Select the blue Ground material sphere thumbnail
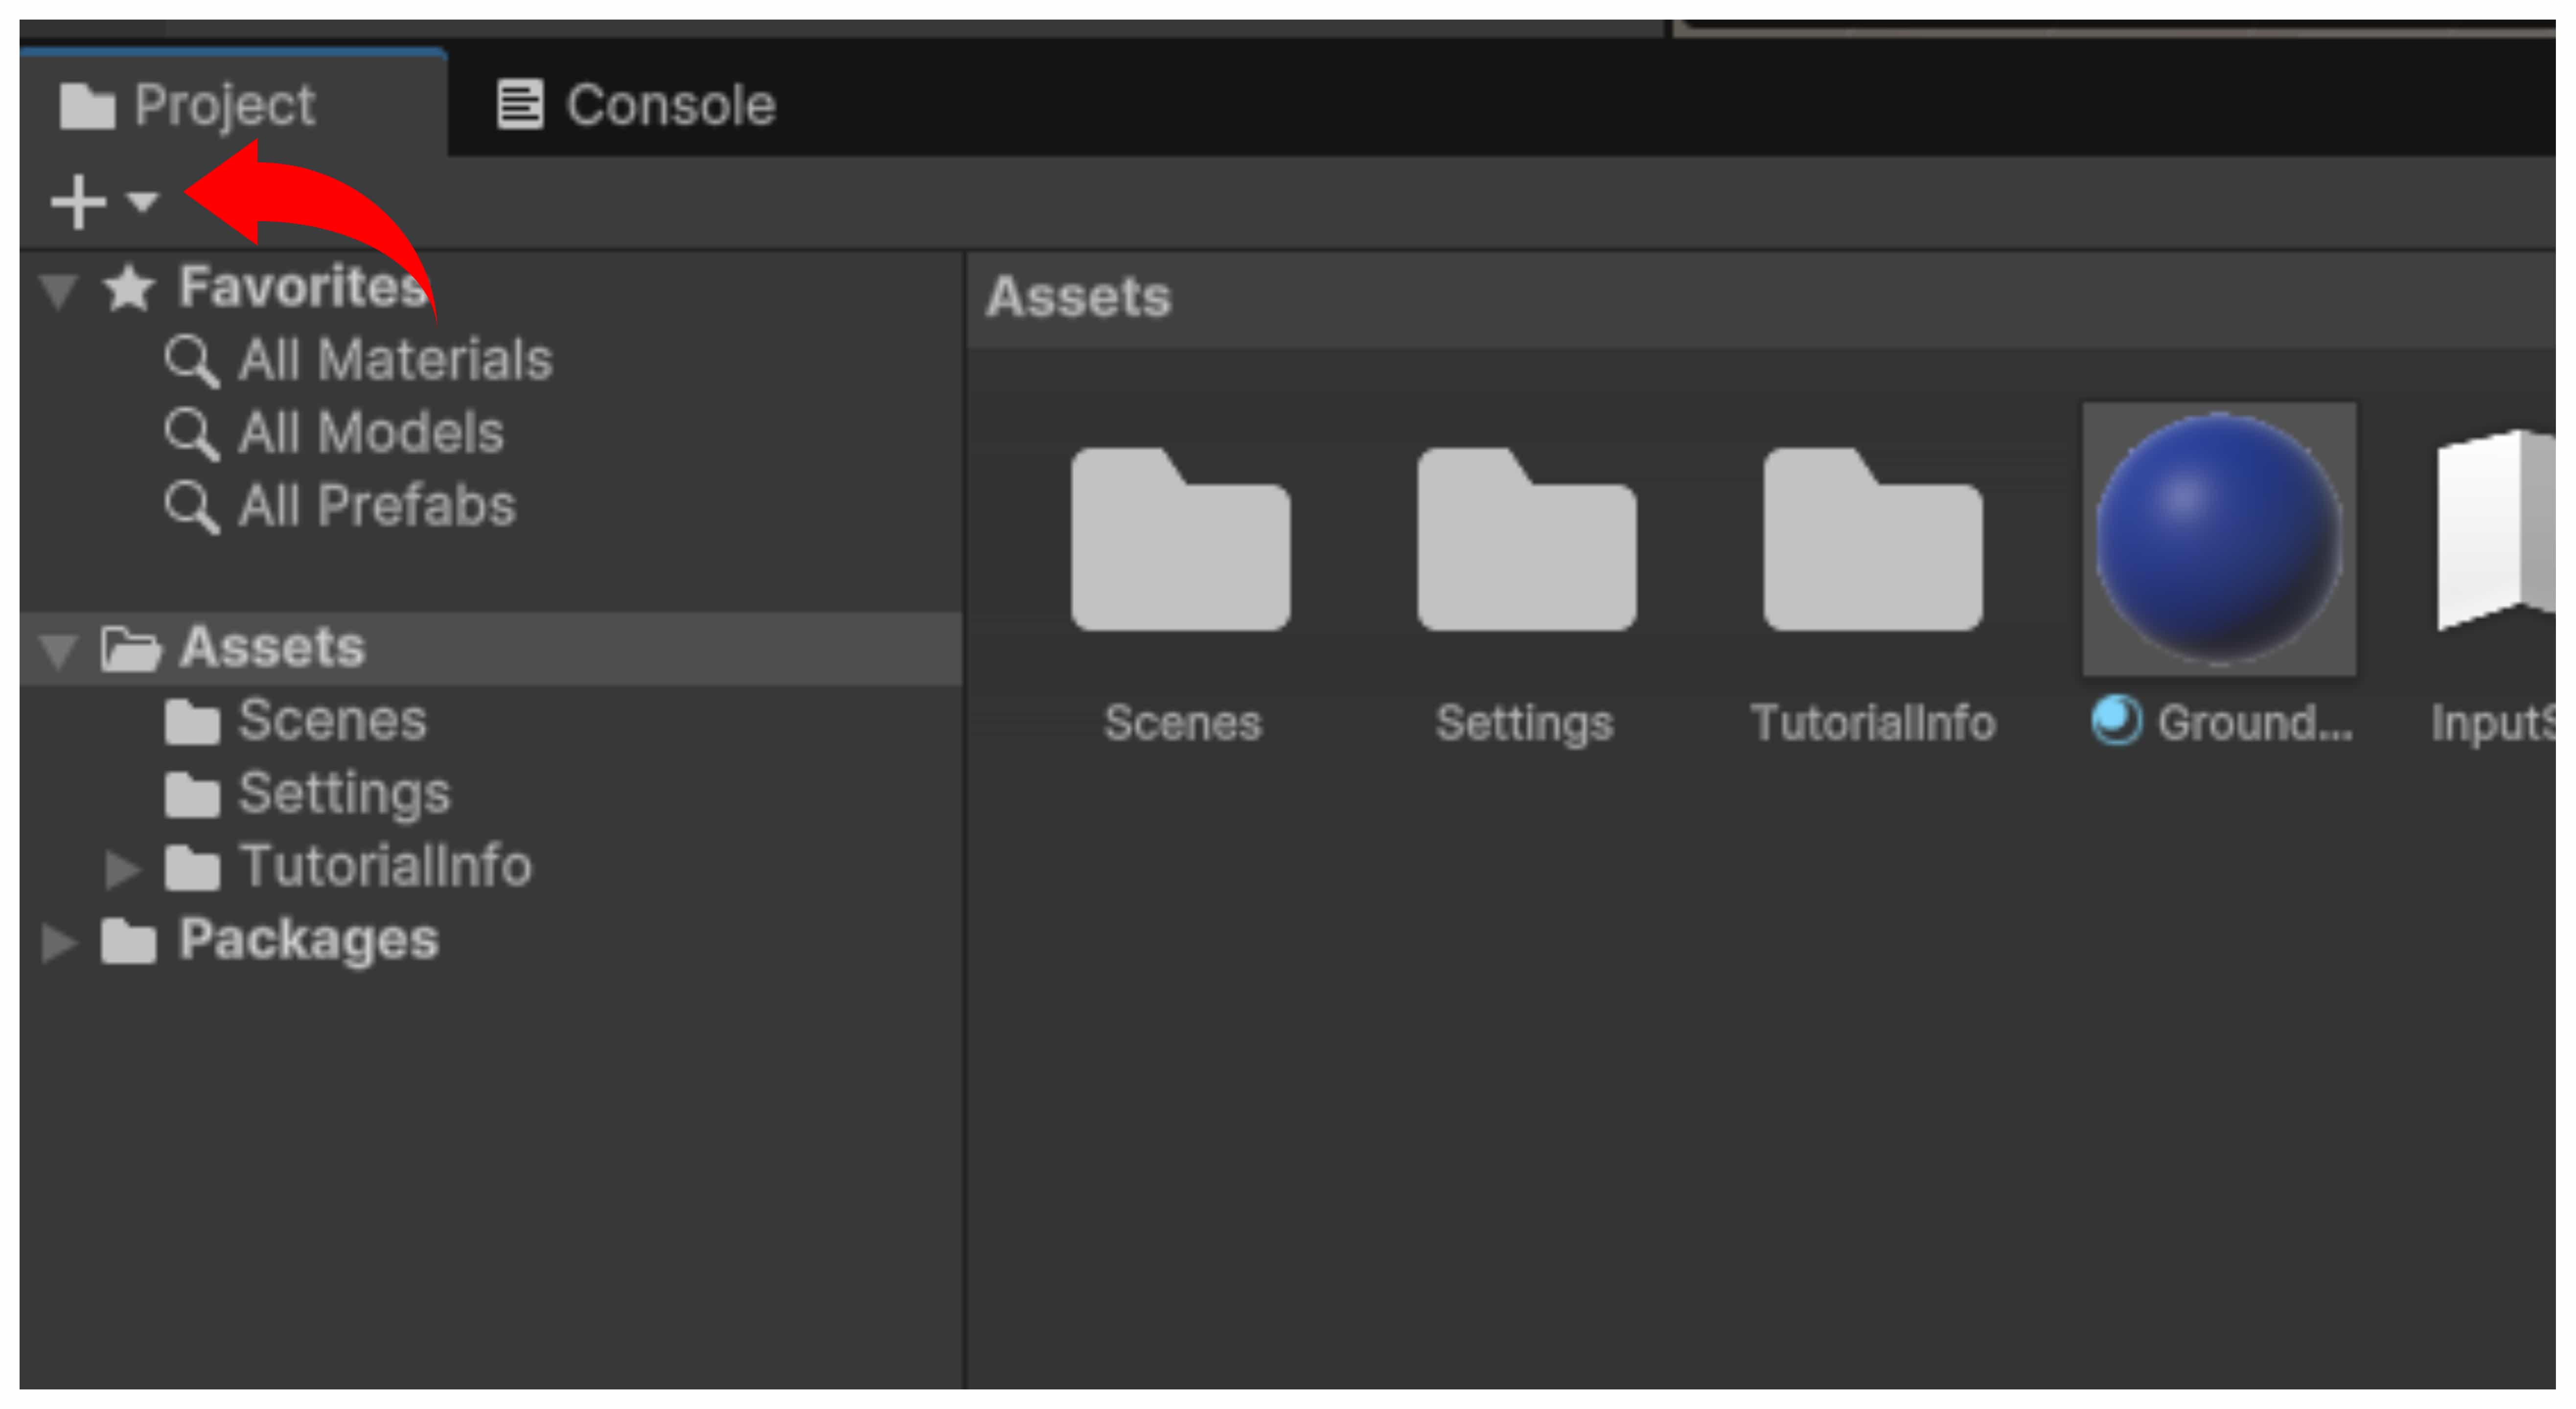This screenshot has height=1409, width=2576. tap(2218, 540)
